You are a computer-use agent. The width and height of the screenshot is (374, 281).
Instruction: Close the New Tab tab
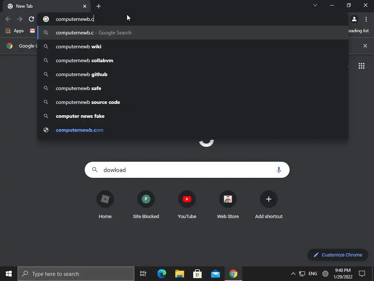(85, 6)
